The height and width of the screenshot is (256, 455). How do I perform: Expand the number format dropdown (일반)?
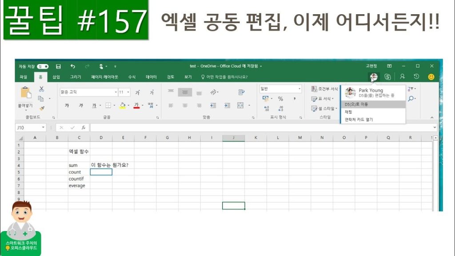coord(299,89)
